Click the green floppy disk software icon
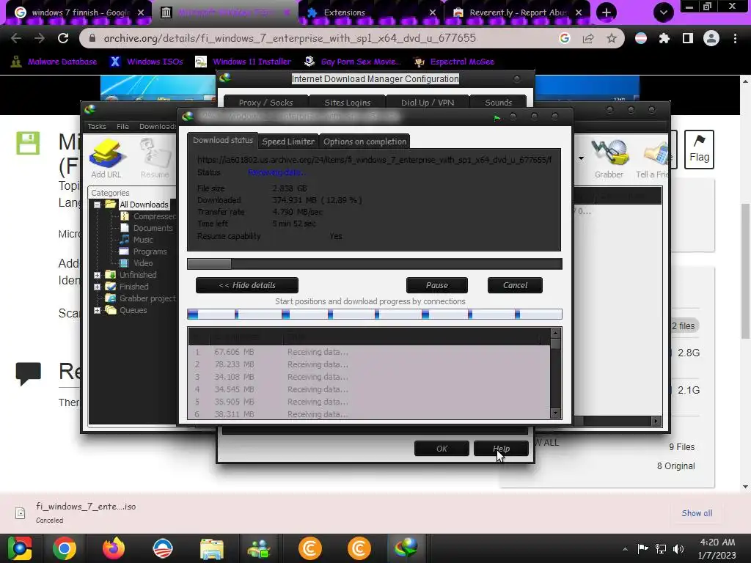Image resolution: width=751 pixels, height=563 pixels. pos(28,143)
